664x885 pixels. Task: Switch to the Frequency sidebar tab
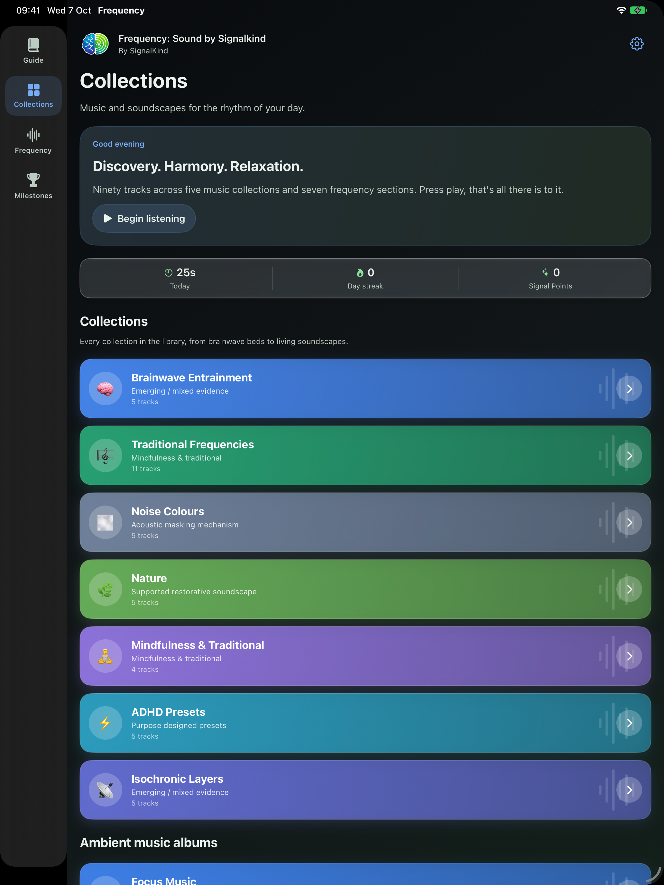tap(33, 141)
